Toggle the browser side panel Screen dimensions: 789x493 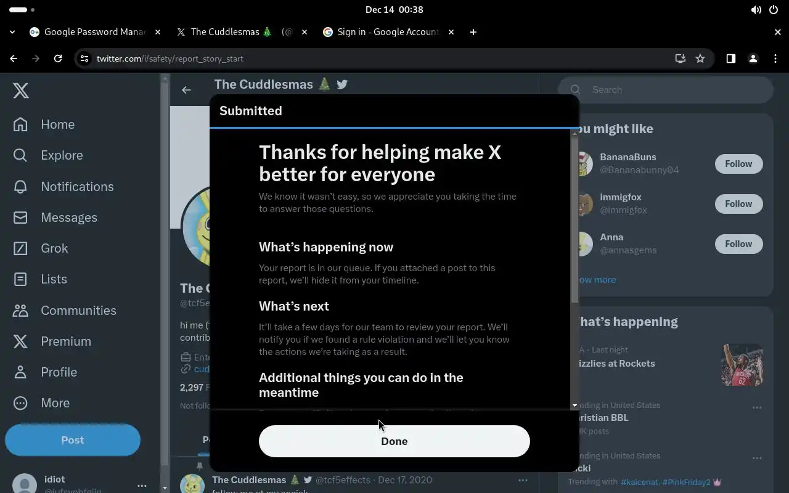[731, 59]
